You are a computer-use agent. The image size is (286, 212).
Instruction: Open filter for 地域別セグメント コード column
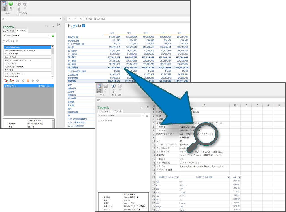tap(178, 177)
